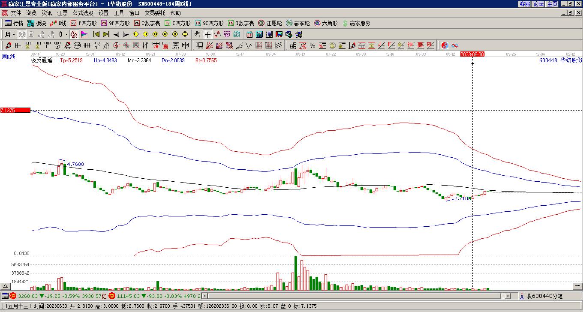Open the 交易委托 menu
Viewport: 583px width, 312px height.
[x=155, y=13]
